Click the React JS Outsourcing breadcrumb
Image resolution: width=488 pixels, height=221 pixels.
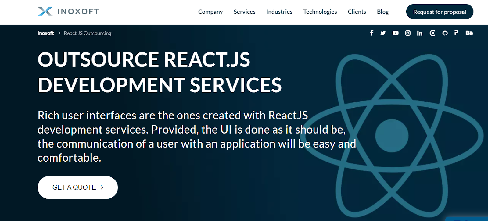tap(88, 33)
